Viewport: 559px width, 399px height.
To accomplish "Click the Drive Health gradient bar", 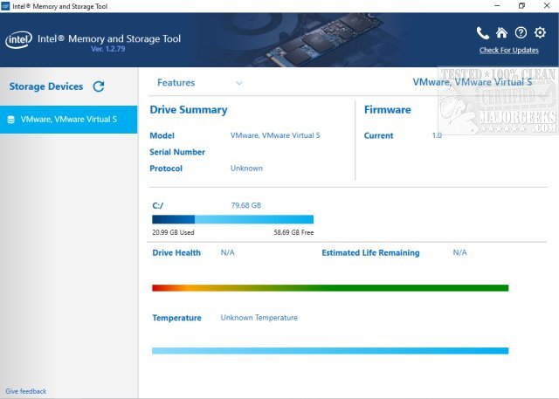I will click(x=330, y=287).
